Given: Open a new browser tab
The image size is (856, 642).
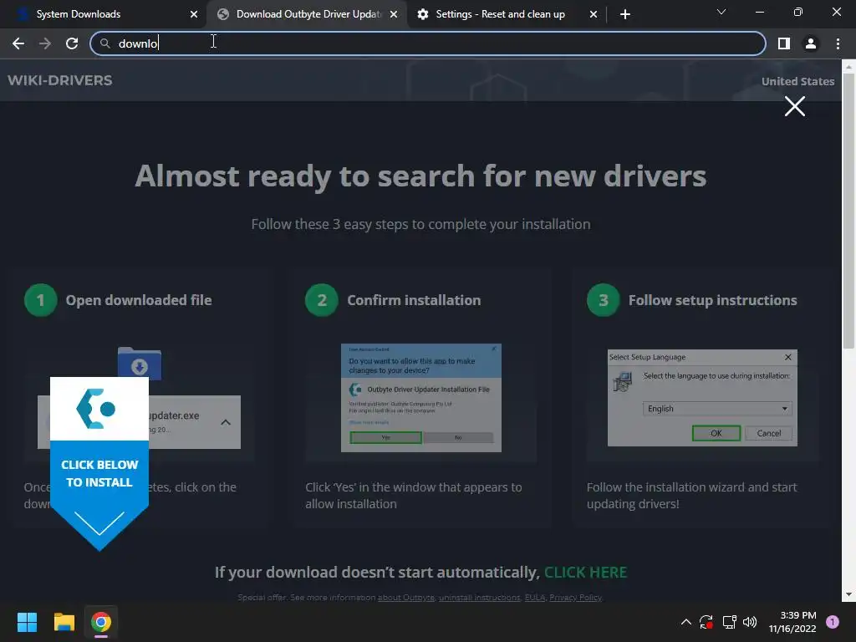Looking at the screenshot, I should pyautogui.click(x=625, y=14).
